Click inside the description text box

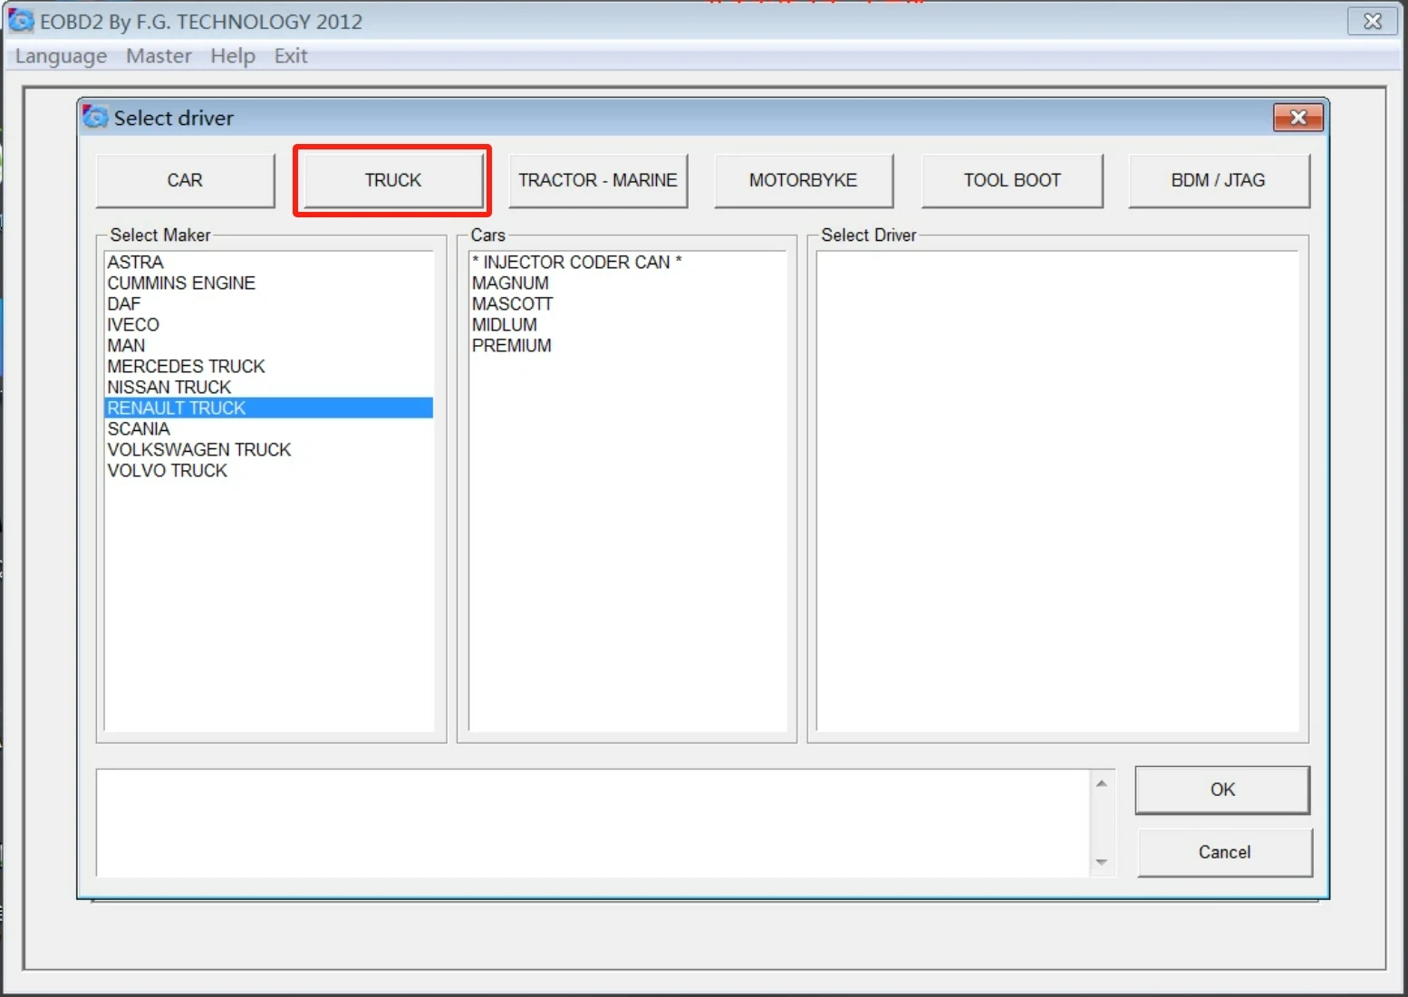click(x=593, y=823)
